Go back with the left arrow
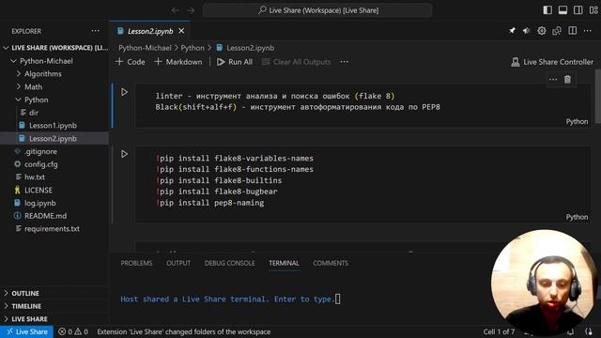Image resolution: width=601 pixels, height=338 pixels. pos(176,10)
